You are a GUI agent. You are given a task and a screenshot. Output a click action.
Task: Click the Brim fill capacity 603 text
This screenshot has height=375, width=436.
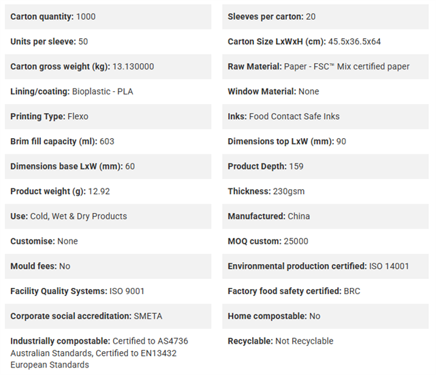62,142
